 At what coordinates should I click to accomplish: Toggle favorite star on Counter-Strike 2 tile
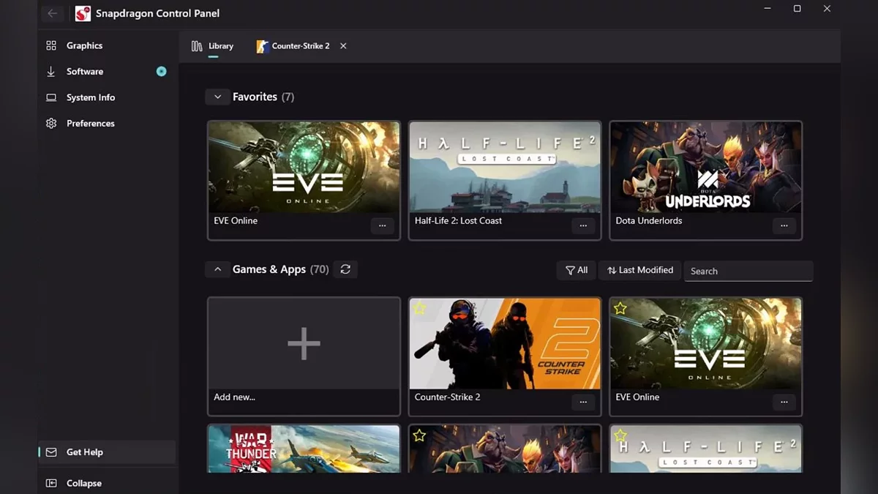tap(419, 309)
